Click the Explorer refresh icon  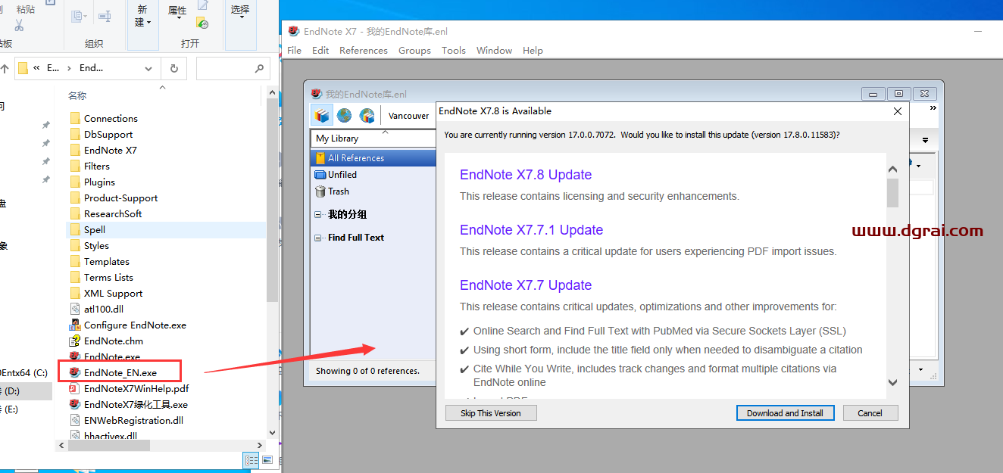(x=173, y=67)
